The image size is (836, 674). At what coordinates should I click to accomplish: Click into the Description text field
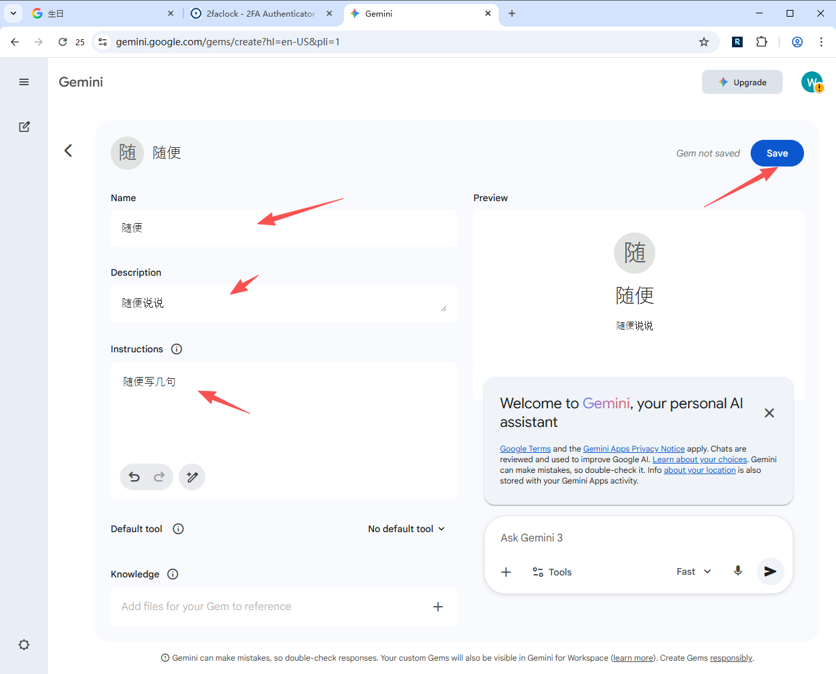(280, 303)
